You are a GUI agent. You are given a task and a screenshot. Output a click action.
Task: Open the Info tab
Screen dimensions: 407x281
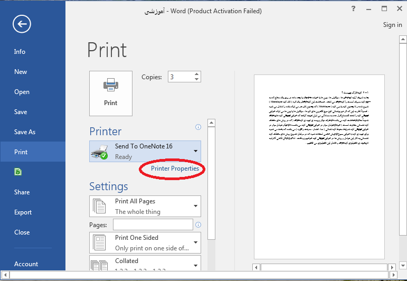tap(20, 52)
